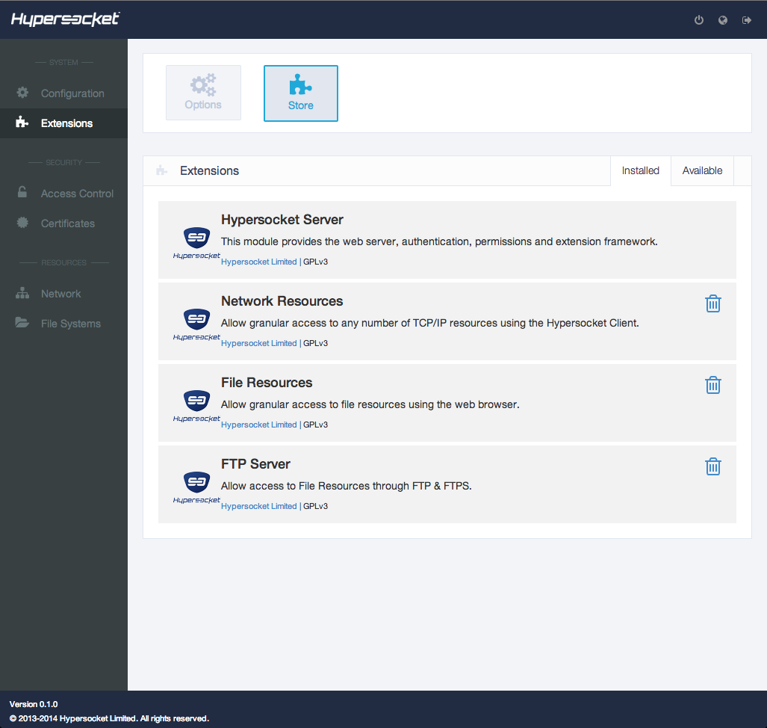Click the Extensions panel header puzzle icon
Viewport: 767px width, 728px height.
161,170
